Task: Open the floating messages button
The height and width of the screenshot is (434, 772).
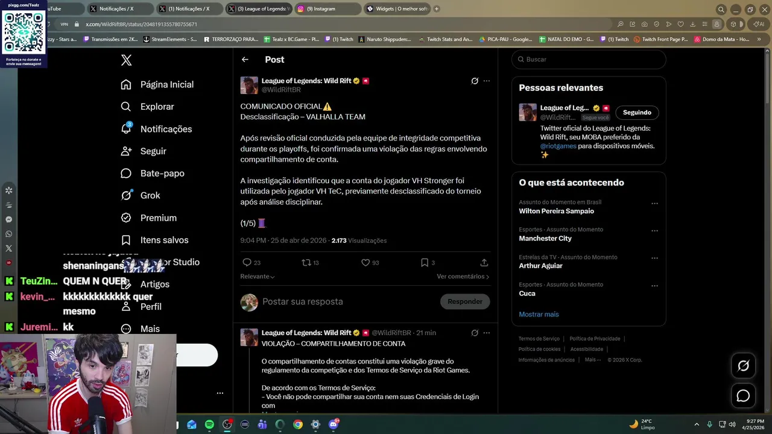Action: [743, 396]
